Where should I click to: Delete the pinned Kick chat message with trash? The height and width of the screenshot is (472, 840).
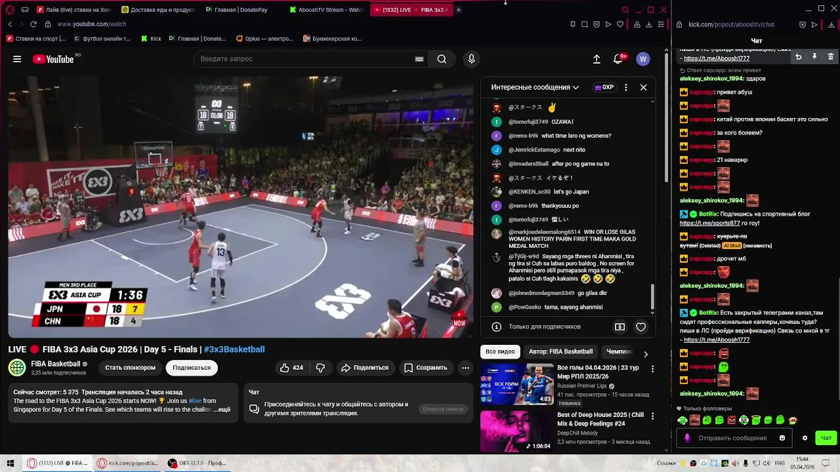pyautogui.click(x=831, y=57)
